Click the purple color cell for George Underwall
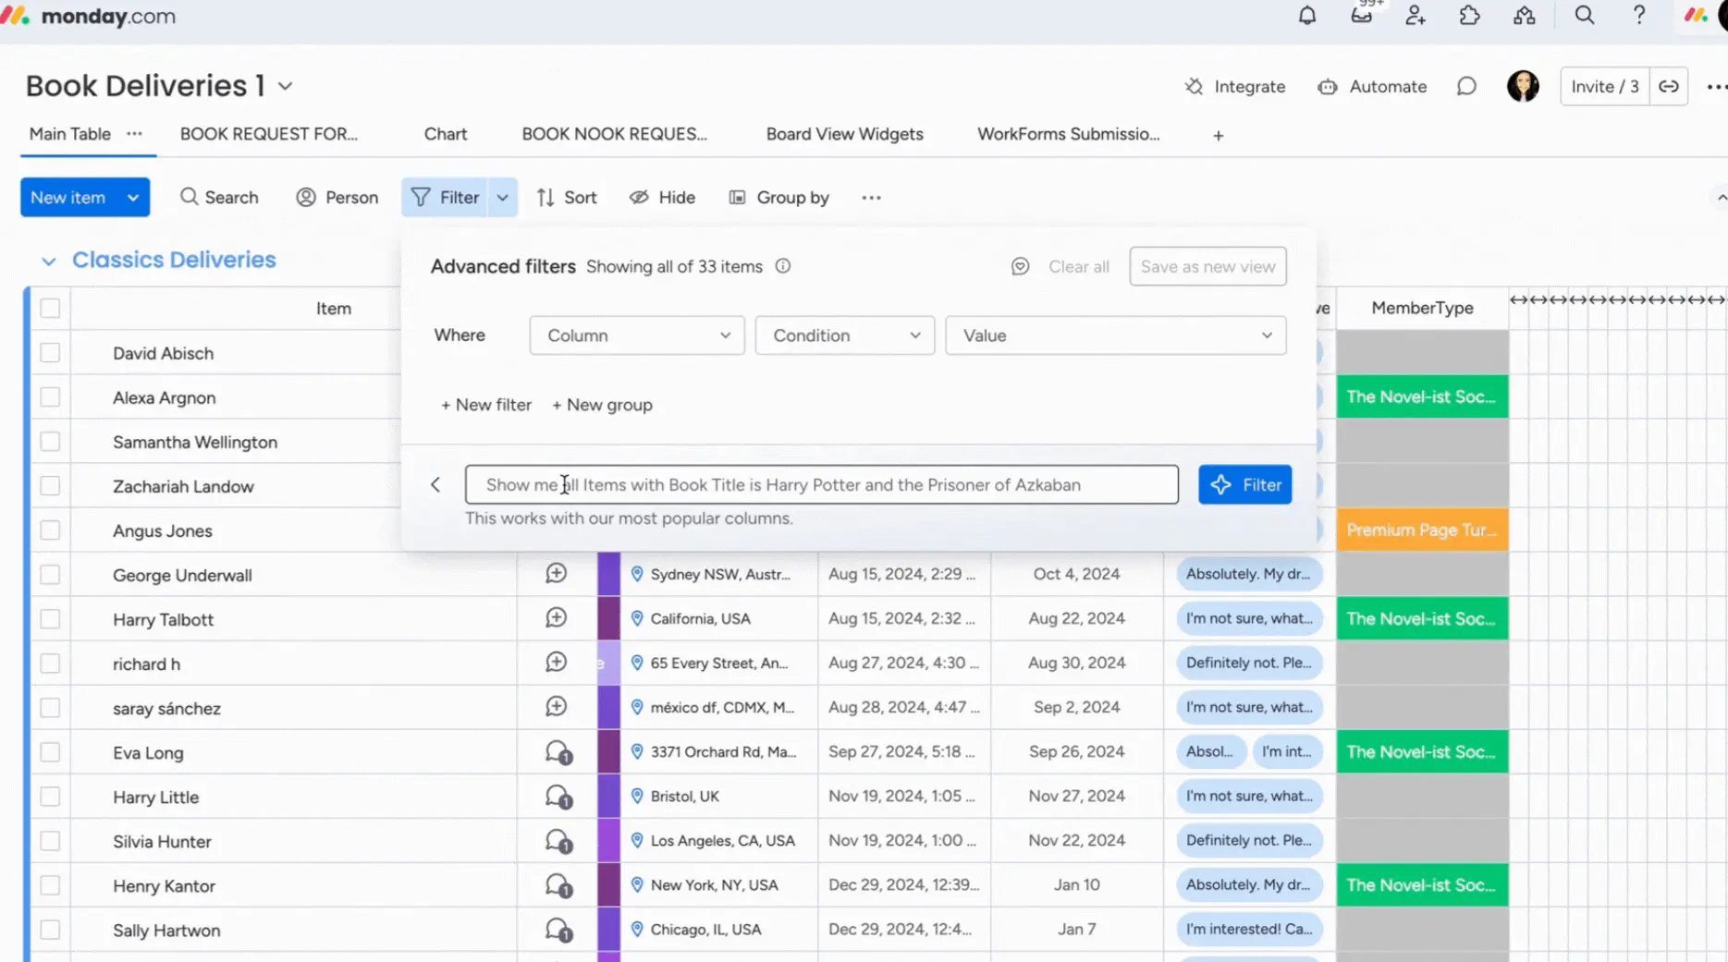Image resolution: width=1728 pixels, height=962 pixels. coord(608,574)
